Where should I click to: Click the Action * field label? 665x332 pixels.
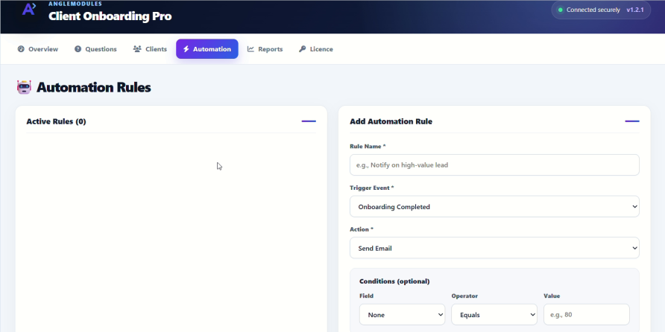point(362,229)
